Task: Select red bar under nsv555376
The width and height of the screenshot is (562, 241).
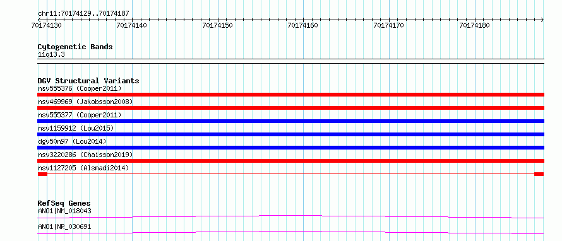Action: pos(290,95)
